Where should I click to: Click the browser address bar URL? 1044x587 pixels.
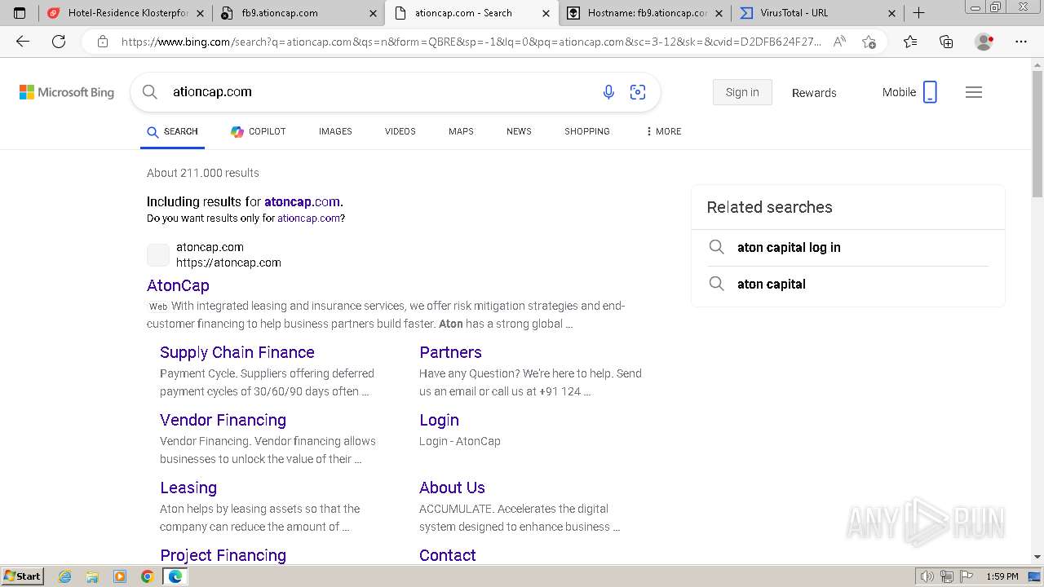click(471, 42)
